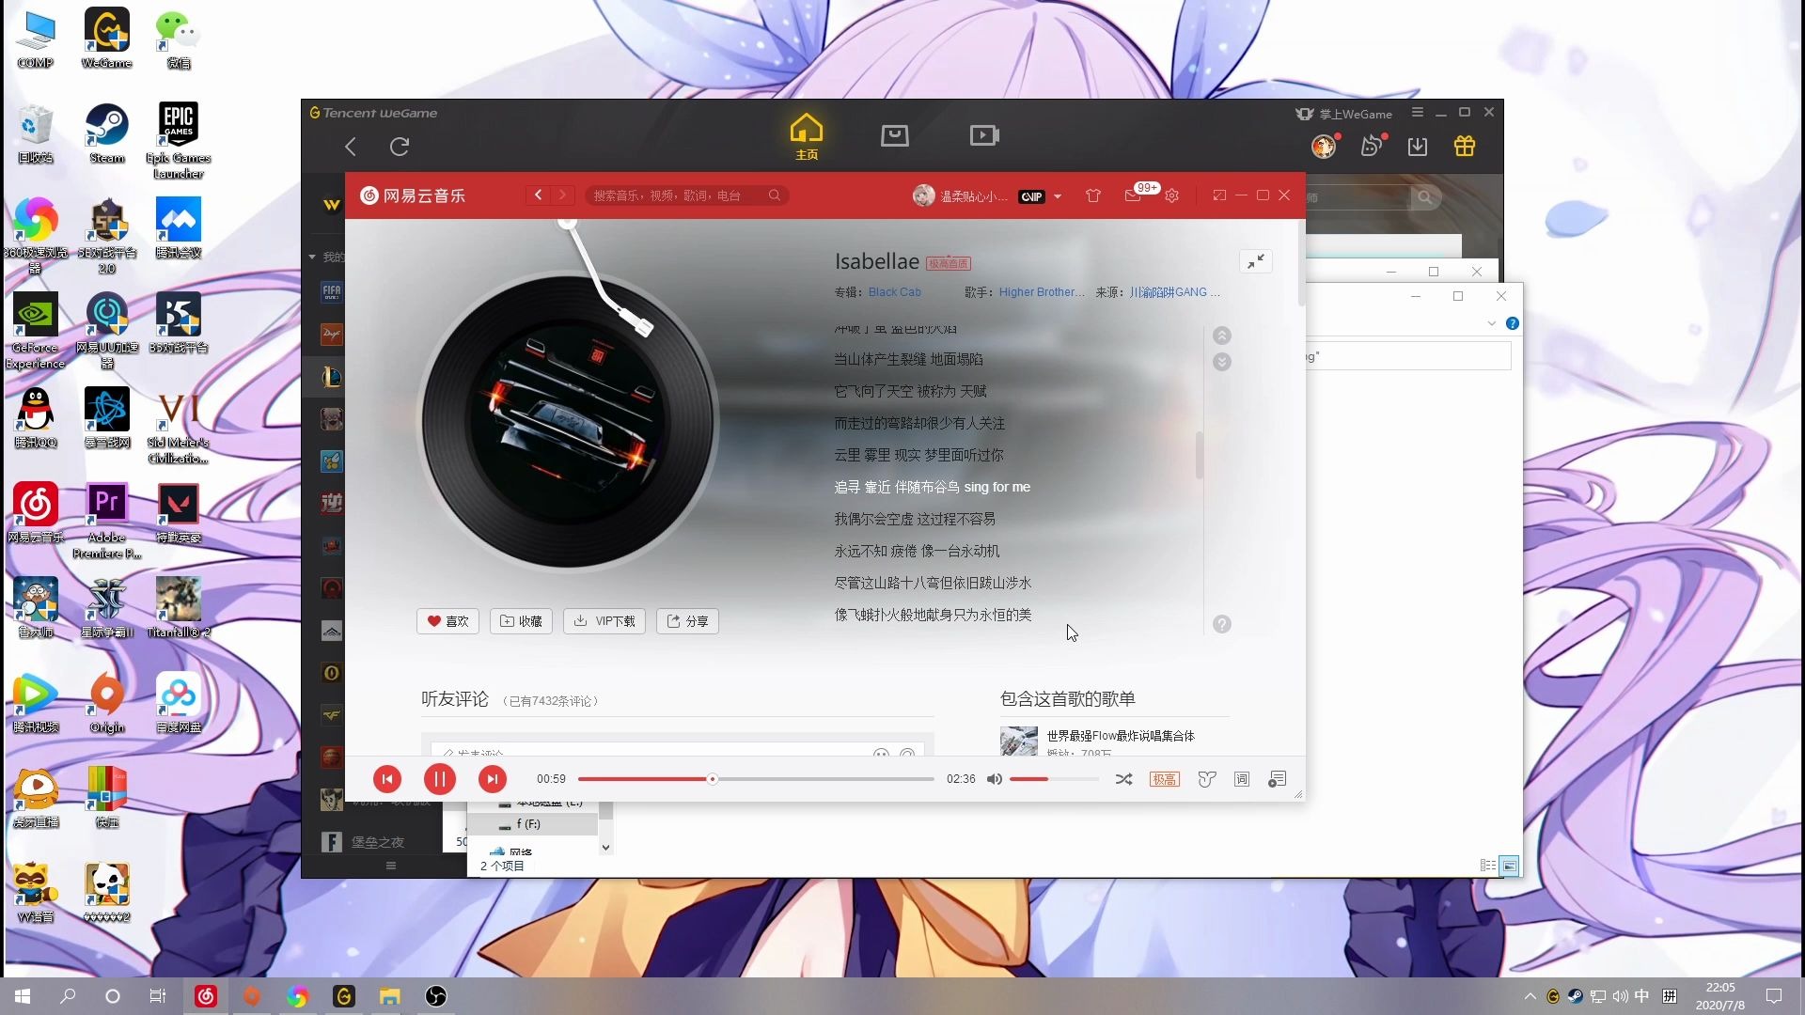Click the lyrics scroll-up arrow button
This screenshot has width=1805, height=1015.
coord(1221,336)
